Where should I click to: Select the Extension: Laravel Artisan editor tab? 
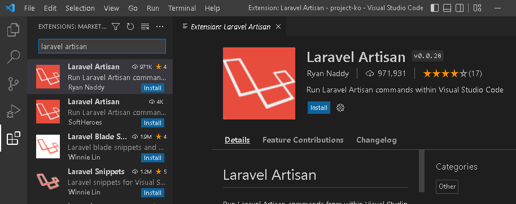pos(230,26)
